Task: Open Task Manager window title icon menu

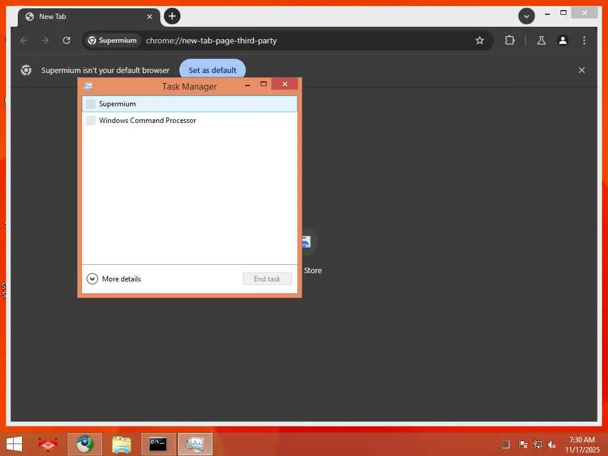Action: click(x=88, y=86)
